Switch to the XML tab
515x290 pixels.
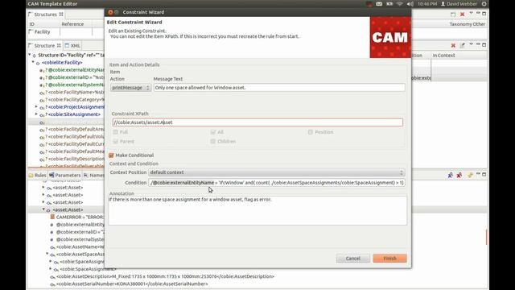point(73,46)
